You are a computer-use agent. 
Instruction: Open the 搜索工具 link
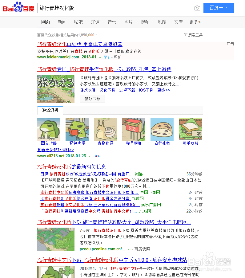pyautogui.click(x=195, y=35)
